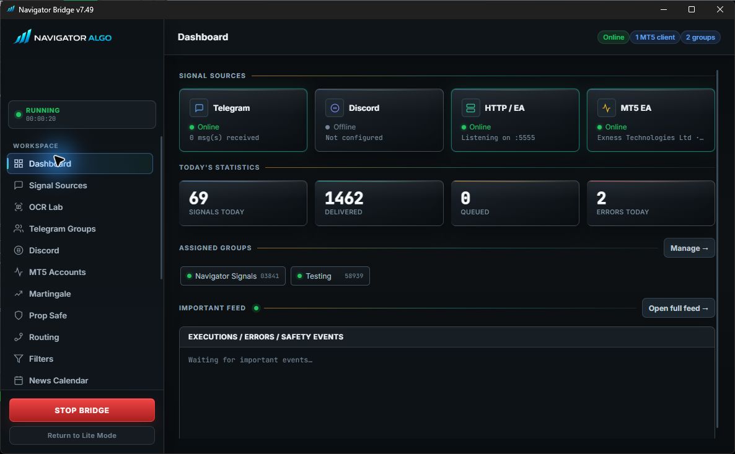
Task: Click the Running timer status panel
Action: 82,115
